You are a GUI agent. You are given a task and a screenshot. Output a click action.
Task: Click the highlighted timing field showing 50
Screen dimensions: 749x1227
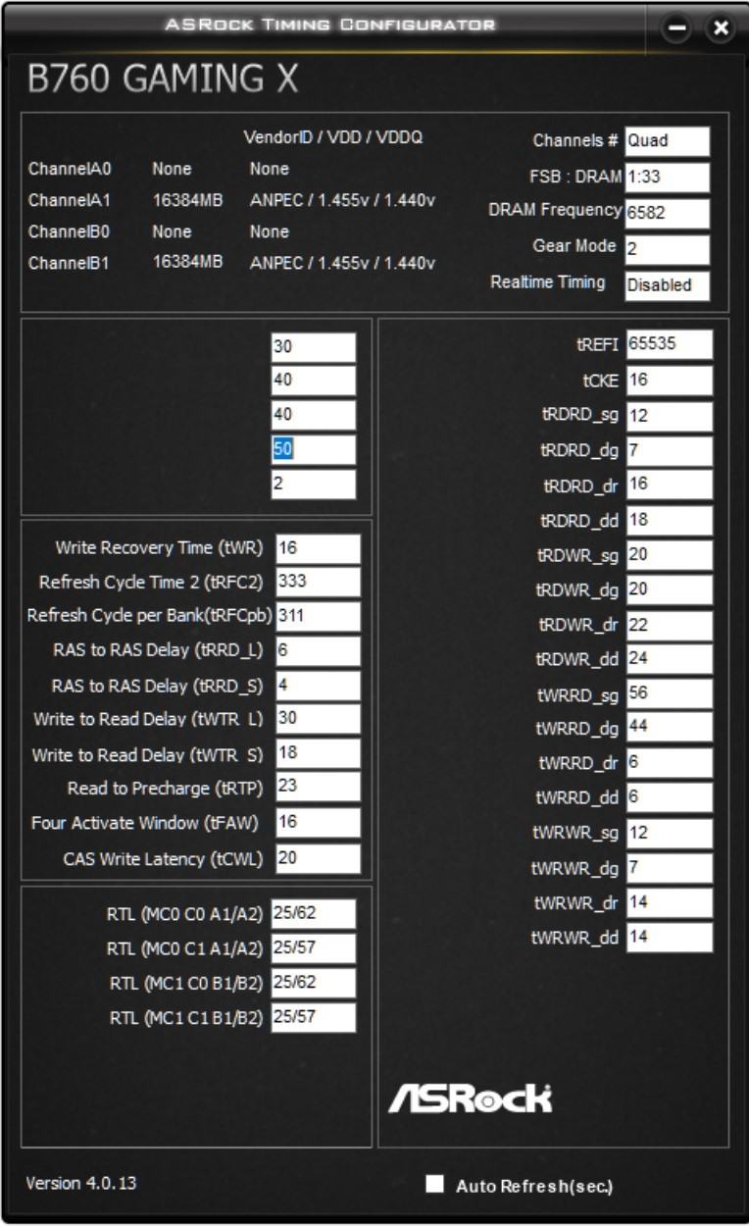[314, 450]
